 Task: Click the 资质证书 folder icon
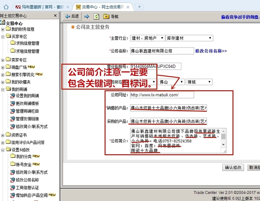click(x=8, y=134)
